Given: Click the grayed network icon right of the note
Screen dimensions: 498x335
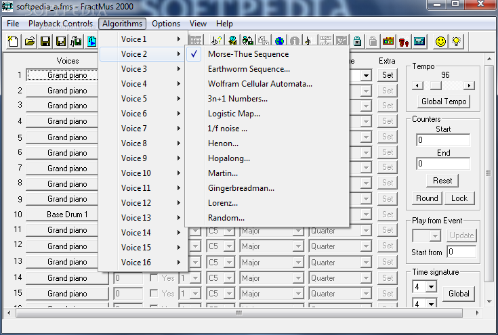Looking at the screenshot, I should click(x=326, y=41).
